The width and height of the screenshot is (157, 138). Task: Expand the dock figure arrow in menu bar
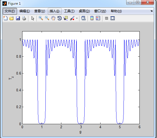[151, 11]
